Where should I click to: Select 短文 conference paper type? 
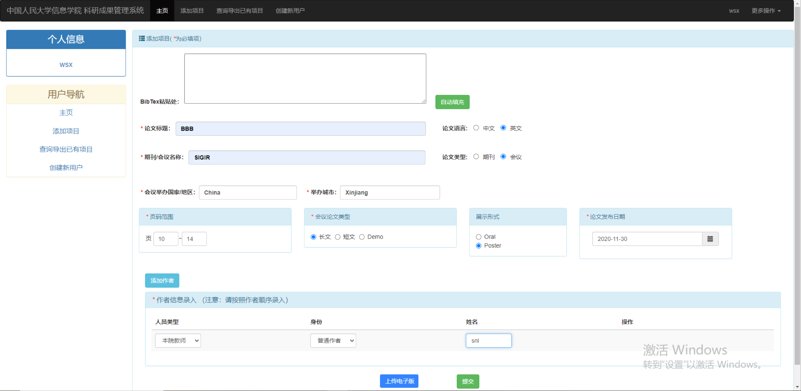click(337, 237)
